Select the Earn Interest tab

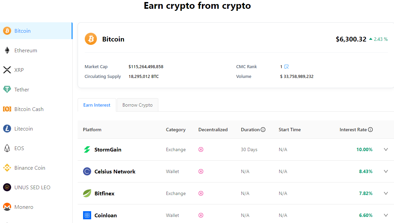pos(97,105)
